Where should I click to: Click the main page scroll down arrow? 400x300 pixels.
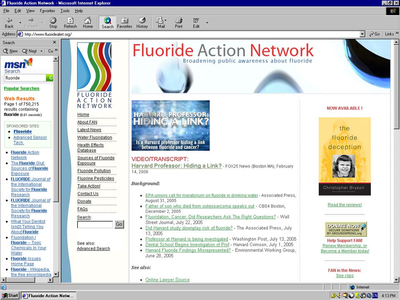coord(396,280)
